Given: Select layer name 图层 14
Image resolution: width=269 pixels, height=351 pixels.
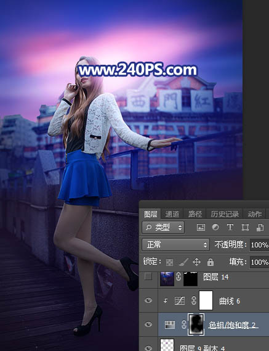Looking at the screenshot, I should (215, 277).
